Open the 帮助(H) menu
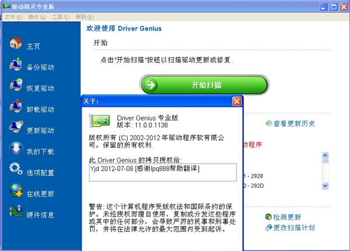Screen dimensions: 350x251 point(84,17)
